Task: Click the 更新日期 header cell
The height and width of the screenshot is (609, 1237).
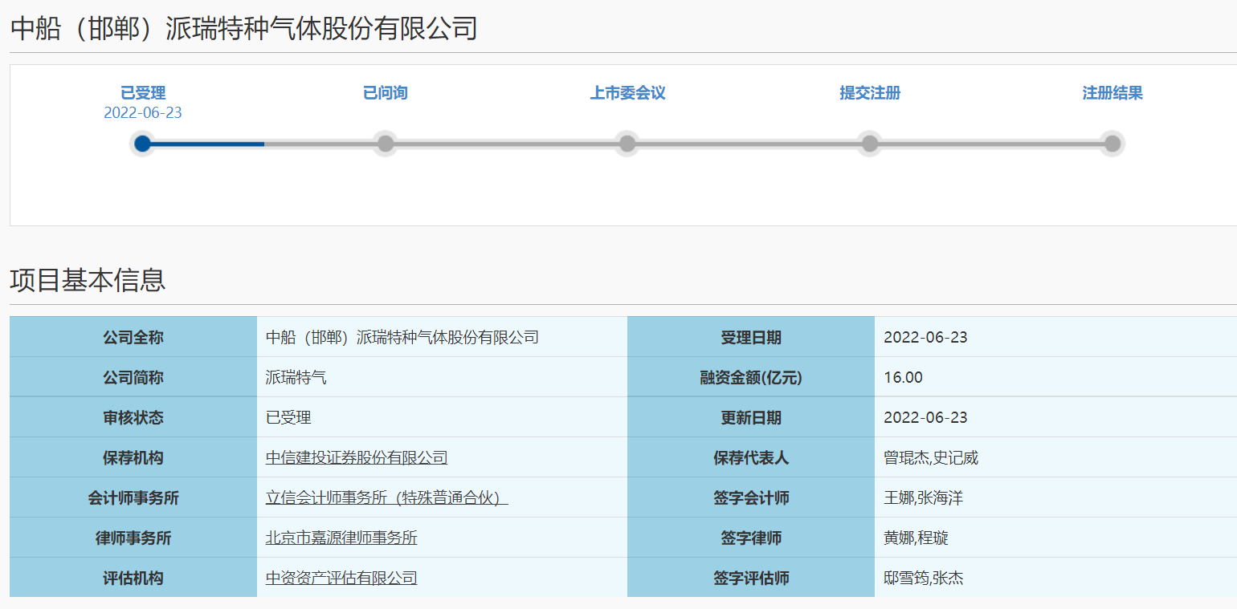Action: [751, 417]
